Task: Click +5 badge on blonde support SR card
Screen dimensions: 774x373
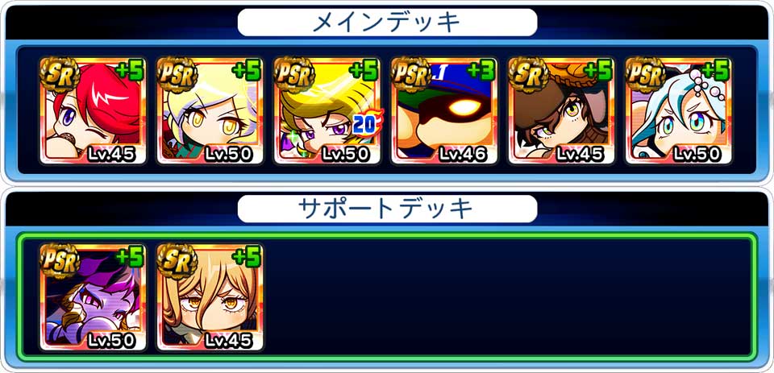Action: coord(247,258)
